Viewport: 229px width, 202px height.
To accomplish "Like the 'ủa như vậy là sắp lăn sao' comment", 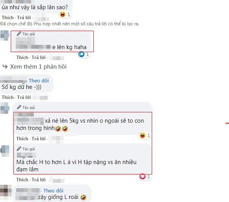I will (8, 18).
